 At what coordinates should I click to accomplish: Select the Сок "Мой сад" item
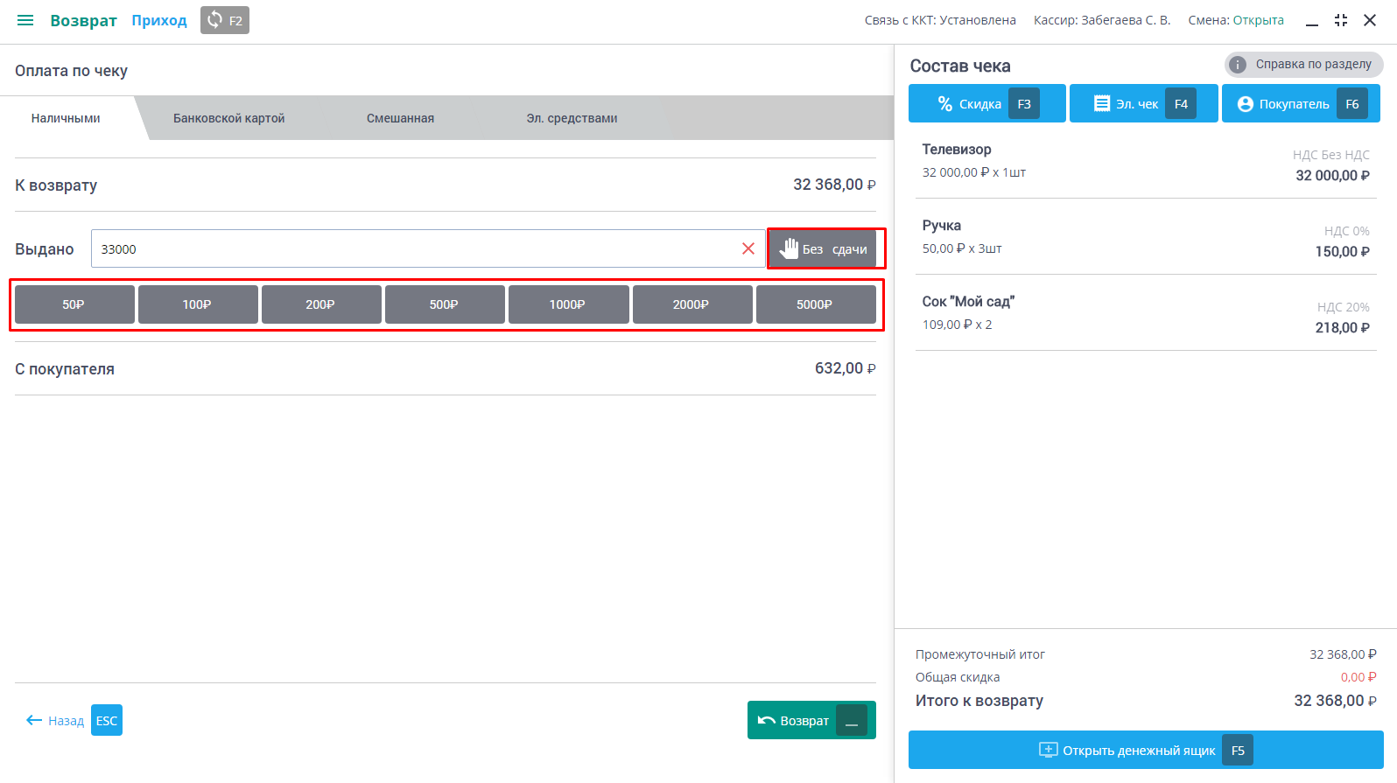tap(1146, 313)
